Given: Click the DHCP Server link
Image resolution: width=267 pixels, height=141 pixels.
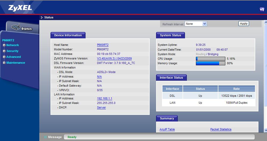Looking at the screenshot, I should pyautogui.click(x=101, y=107).
